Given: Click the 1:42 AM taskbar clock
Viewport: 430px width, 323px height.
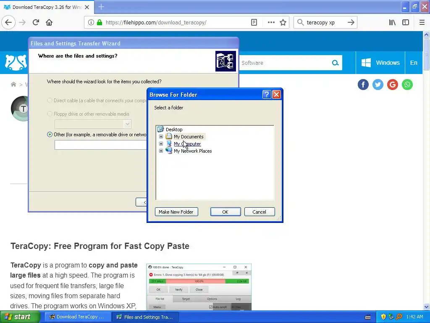Looking at the screenshot, I should coord(414,317).
